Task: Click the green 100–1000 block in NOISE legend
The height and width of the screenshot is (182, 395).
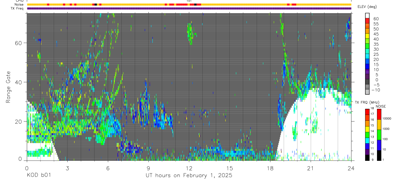Action: 379,135
